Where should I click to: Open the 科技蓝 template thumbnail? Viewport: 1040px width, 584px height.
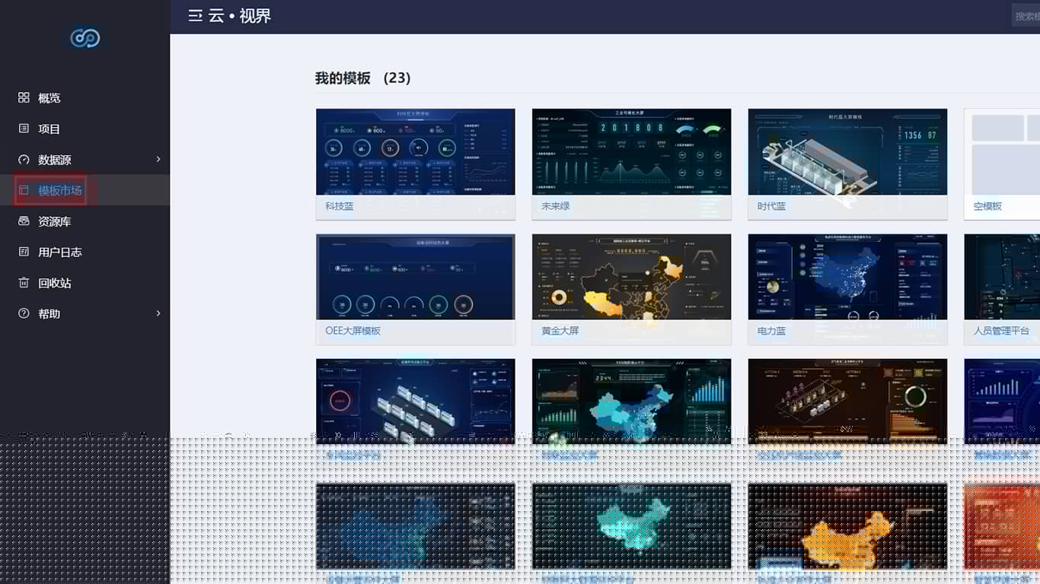pyautogui.click(x=416, y=152)
